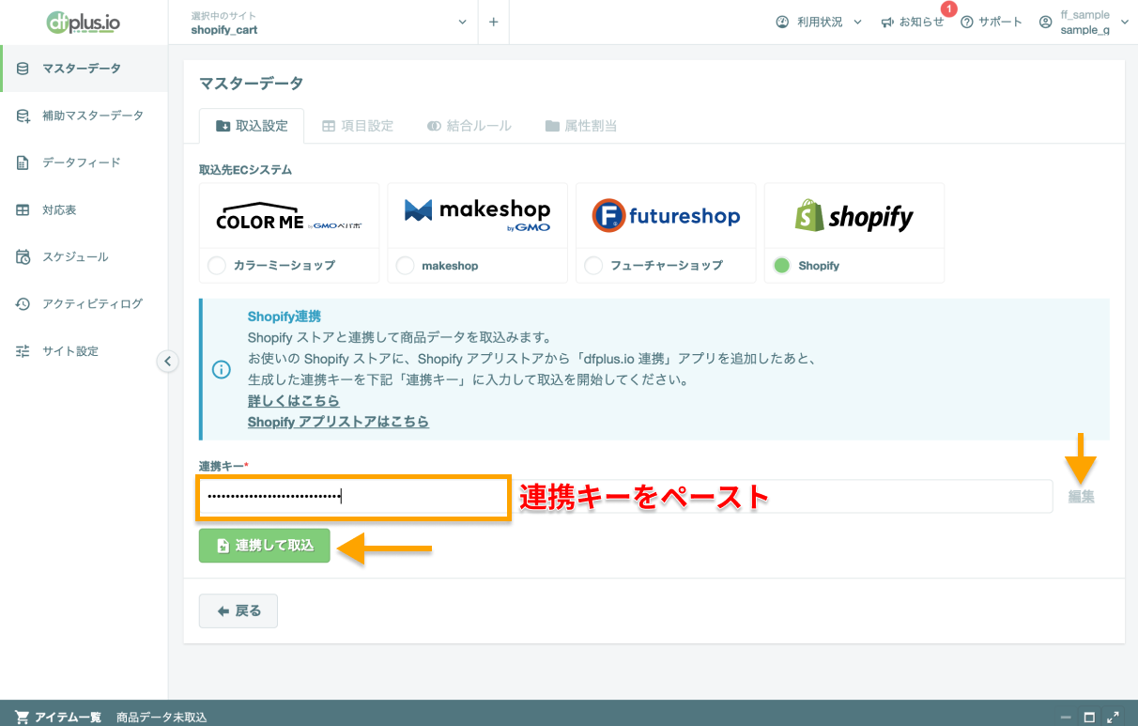The height and width of the screenshot is (726, 1138).
Task: Switch to the 属性割当 tab
Action: (581, 126)
